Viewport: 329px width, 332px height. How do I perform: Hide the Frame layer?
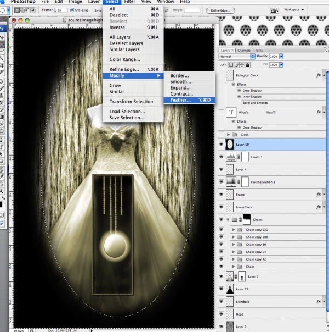pos(221,195)
